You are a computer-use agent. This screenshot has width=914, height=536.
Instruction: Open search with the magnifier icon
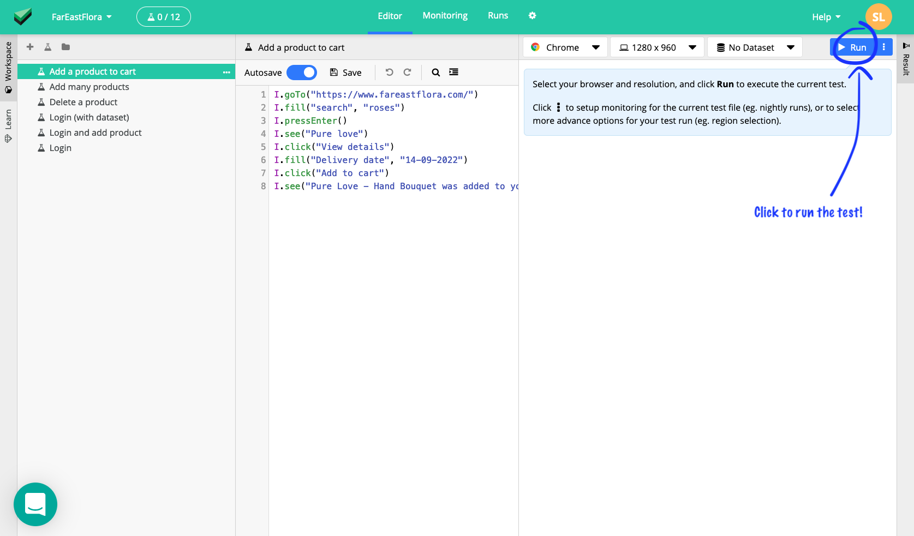coord(435,72)
